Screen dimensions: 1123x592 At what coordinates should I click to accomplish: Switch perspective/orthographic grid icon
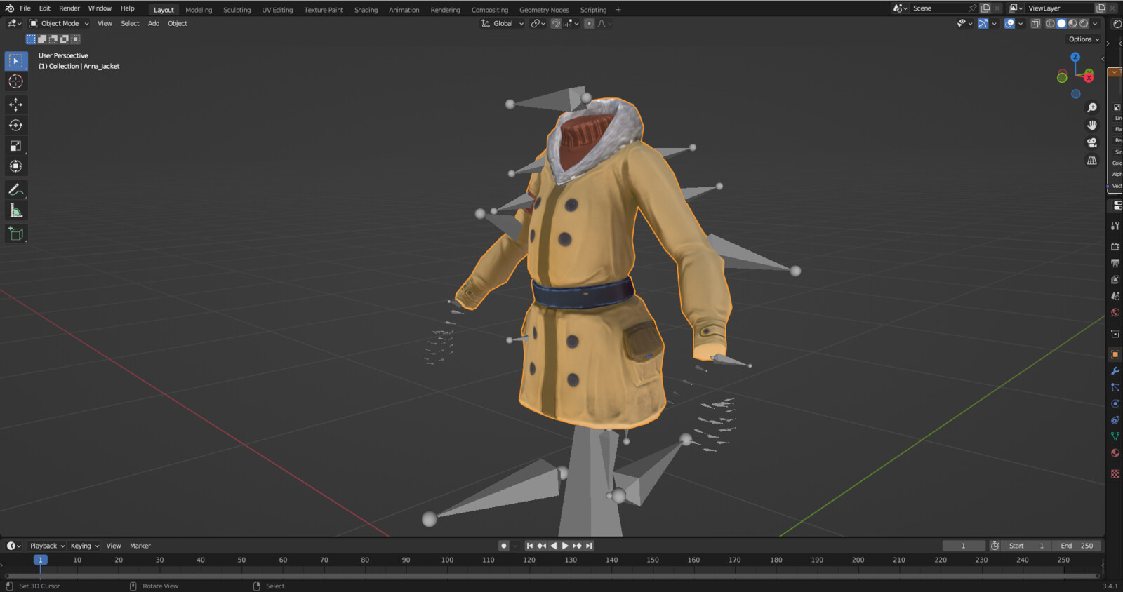pyautogui.click(x=1092, y=161)
